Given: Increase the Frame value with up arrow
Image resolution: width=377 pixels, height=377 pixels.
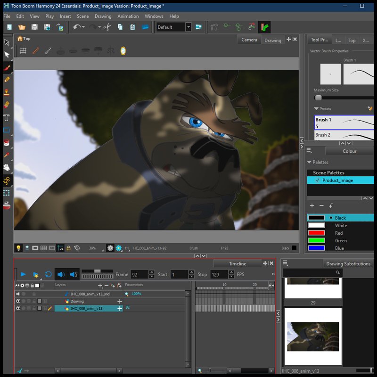Looking at the screenshot, I should pos(151,272).
